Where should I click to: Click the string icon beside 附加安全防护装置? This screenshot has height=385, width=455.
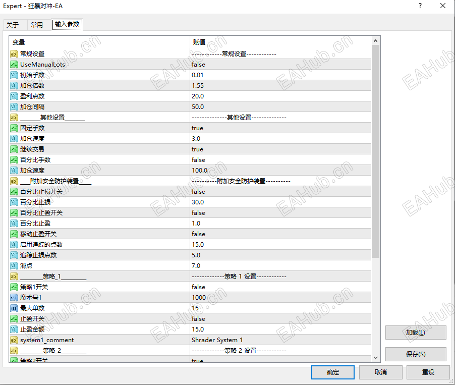coord(14,181)
